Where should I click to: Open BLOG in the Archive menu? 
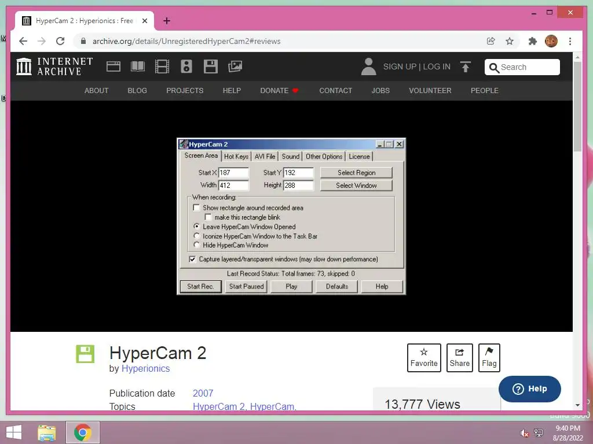click(137, 91)
